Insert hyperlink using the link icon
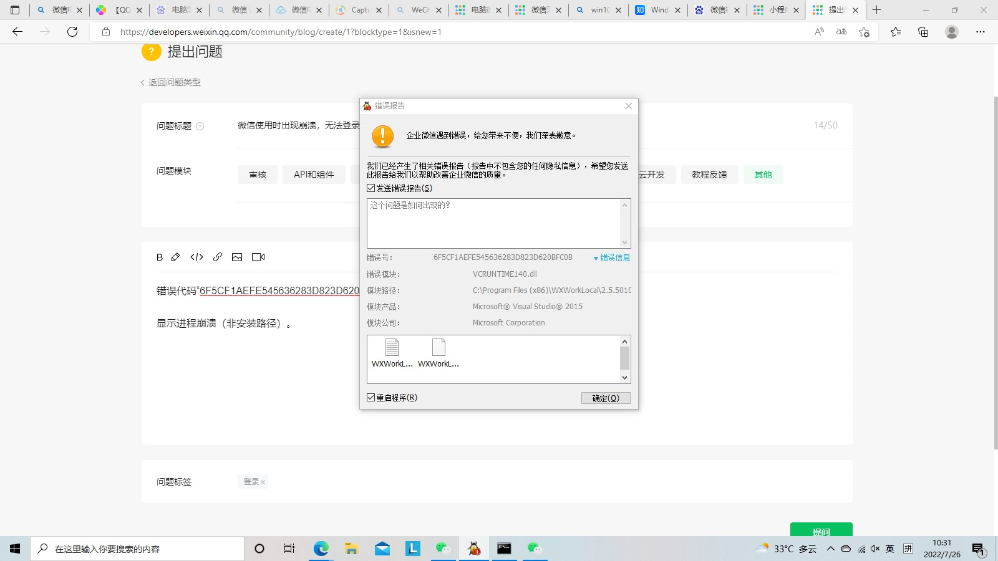 click(x=218, y=257)
